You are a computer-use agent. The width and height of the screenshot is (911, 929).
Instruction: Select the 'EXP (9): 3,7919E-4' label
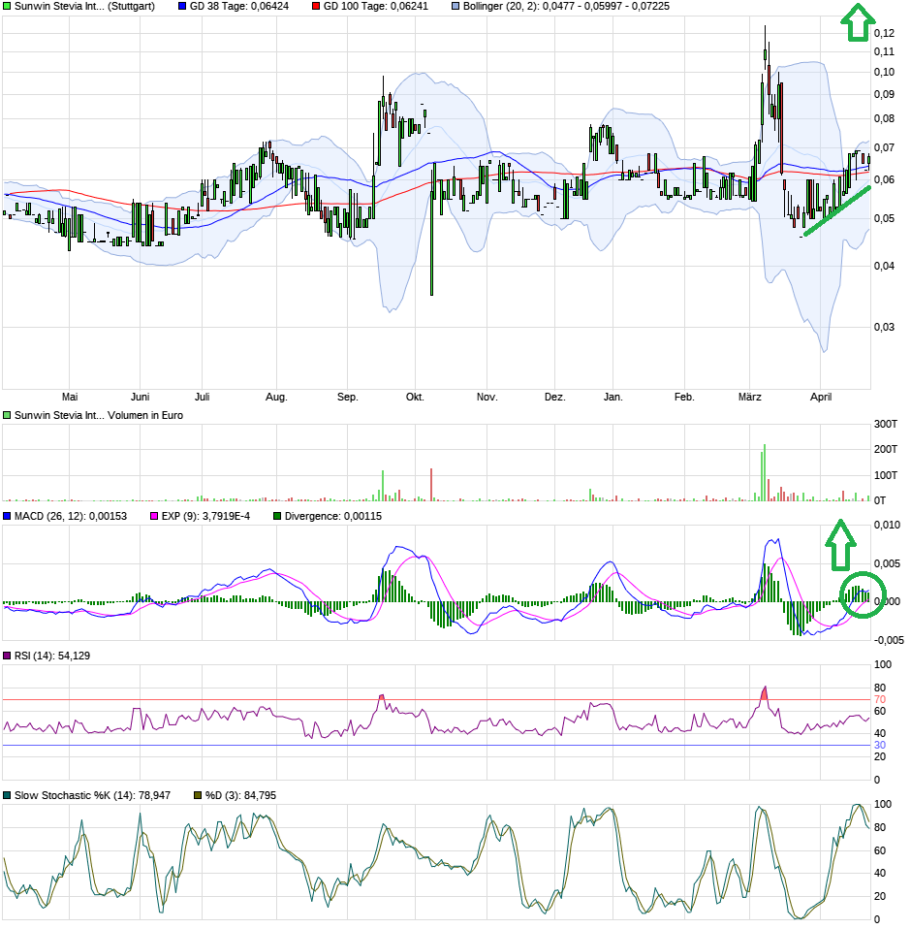tap(206, 516)
